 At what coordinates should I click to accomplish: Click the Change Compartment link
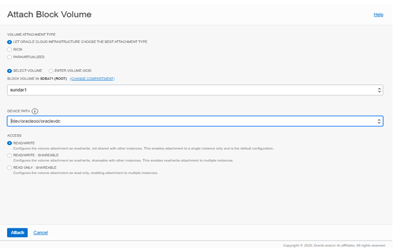tap(93, 78)
